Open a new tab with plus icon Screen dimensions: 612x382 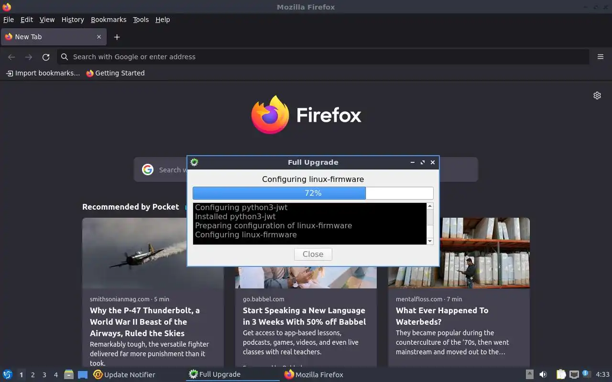coord(117,37)
